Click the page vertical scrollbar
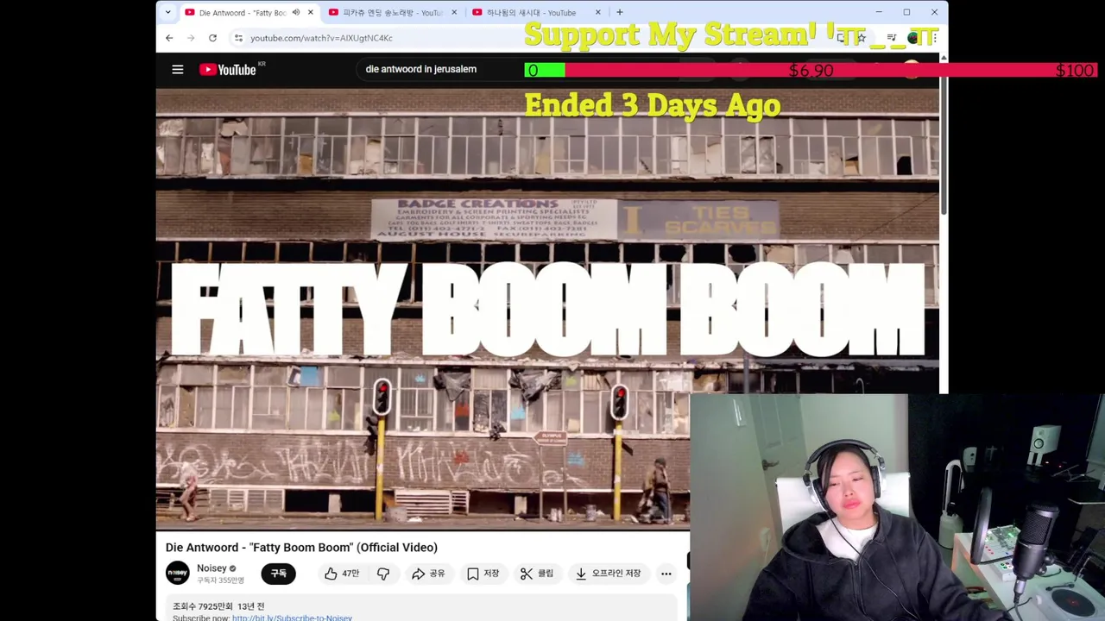The image size is (1105, 621). [x=944, y=138]
